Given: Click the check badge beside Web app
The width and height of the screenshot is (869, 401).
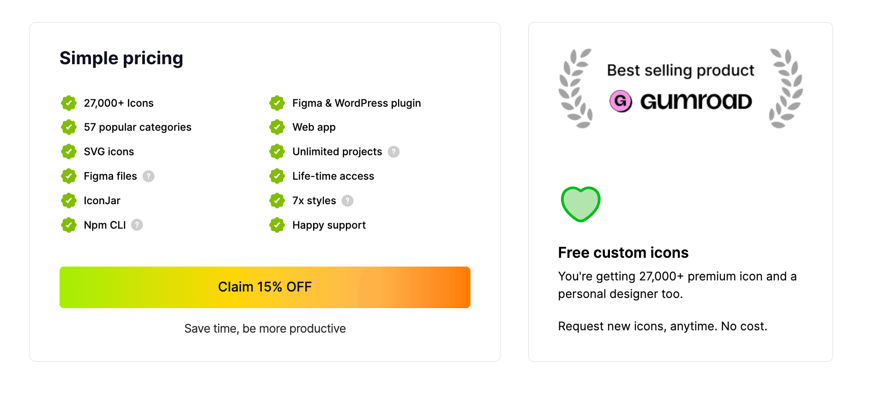Looking at the screenshot, I should (x=277, y=127).
